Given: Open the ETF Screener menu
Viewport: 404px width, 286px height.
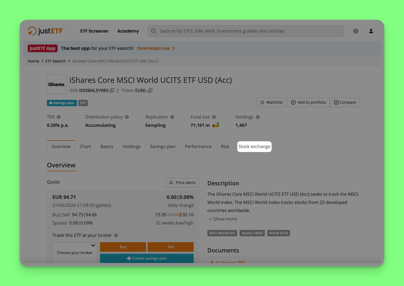Looking at the screenshot, I should pos(94,31).
